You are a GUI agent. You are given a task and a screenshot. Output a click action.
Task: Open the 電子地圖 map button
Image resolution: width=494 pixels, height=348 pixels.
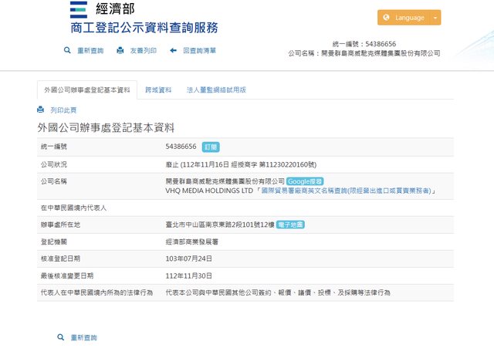290,225
